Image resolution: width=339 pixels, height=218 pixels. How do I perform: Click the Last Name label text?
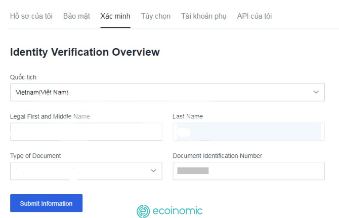tap(188, 116)
